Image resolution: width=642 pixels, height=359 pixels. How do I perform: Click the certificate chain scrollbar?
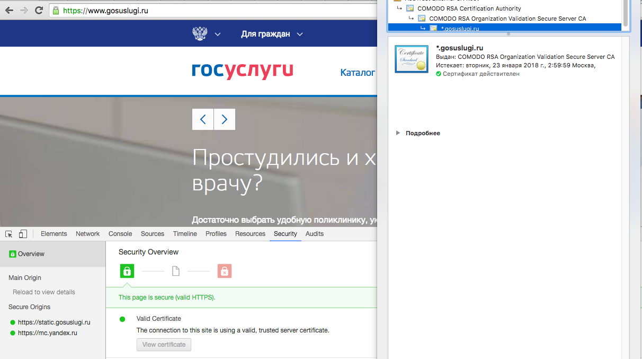coord(626,13)
